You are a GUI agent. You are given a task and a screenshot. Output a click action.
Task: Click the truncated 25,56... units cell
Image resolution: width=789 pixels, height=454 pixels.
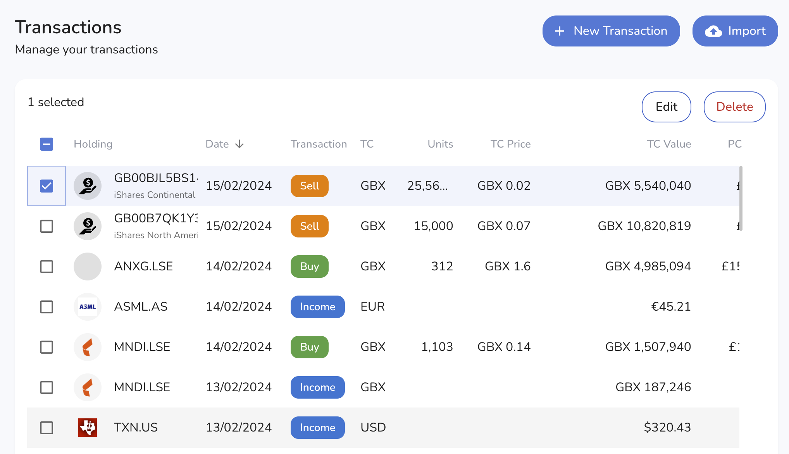point(427,186)
